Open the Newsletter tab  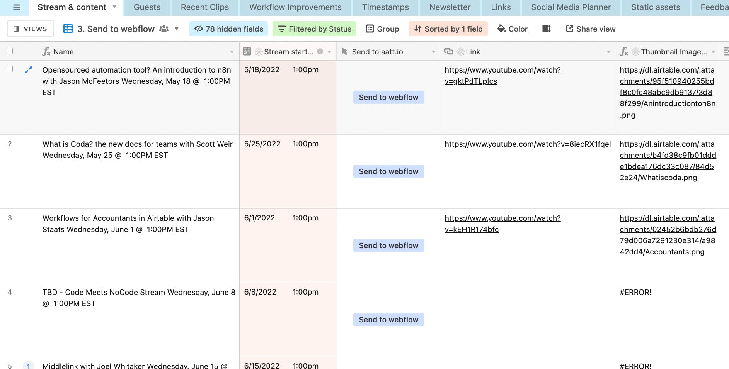tap(450, 7)
